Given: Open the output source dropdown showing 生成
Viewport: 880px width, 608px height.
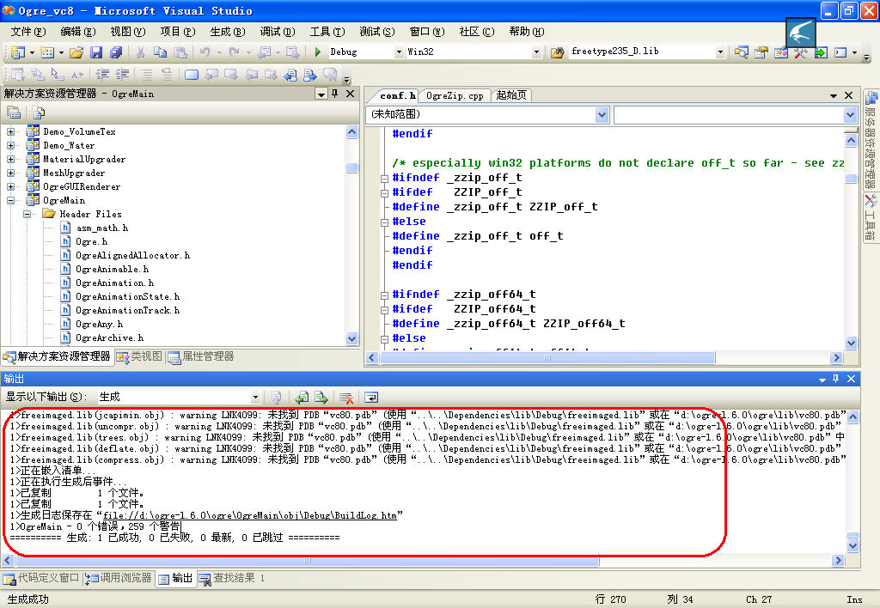Looking at the screenshot, I should pos(255,398).
